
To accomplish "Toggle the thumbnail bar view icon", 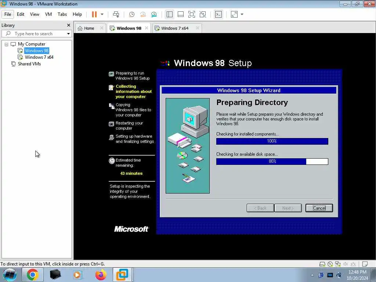I will 181,14.
